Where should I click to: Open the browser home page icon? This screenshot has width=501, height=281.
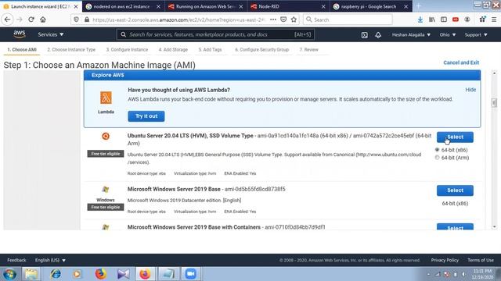pos(43,20)
